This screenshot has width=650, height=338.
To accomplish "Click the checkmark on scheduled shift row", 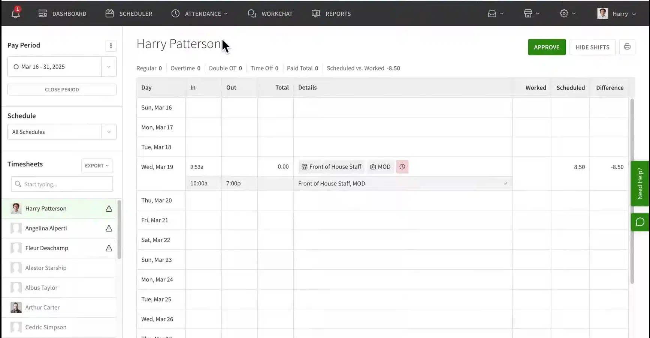I will (505, 184).
